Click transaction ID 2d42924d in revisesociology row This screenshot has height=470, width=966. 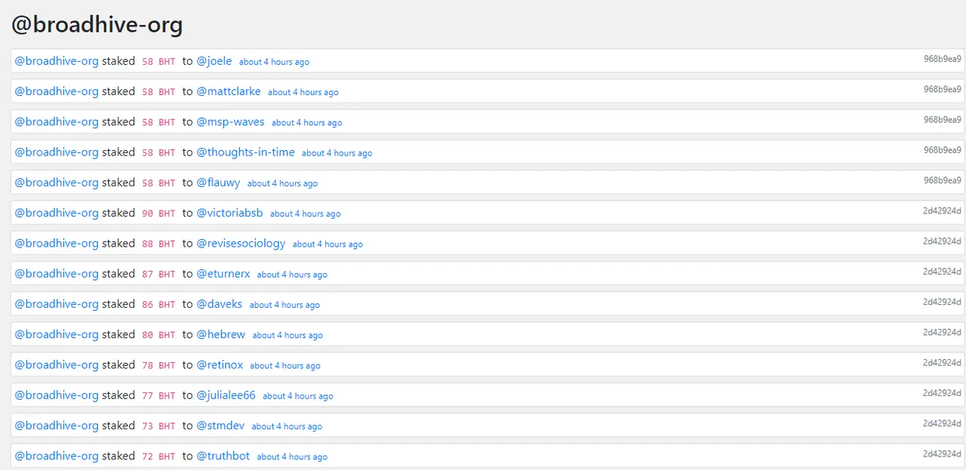(x=943, y=241)
